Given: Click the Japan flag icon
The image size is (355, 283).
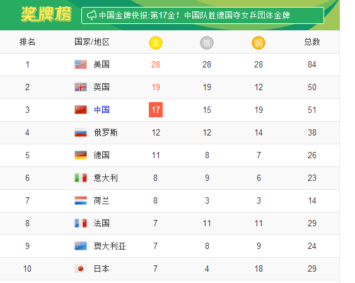Looking at the screenshot, I should pos(81,269).
